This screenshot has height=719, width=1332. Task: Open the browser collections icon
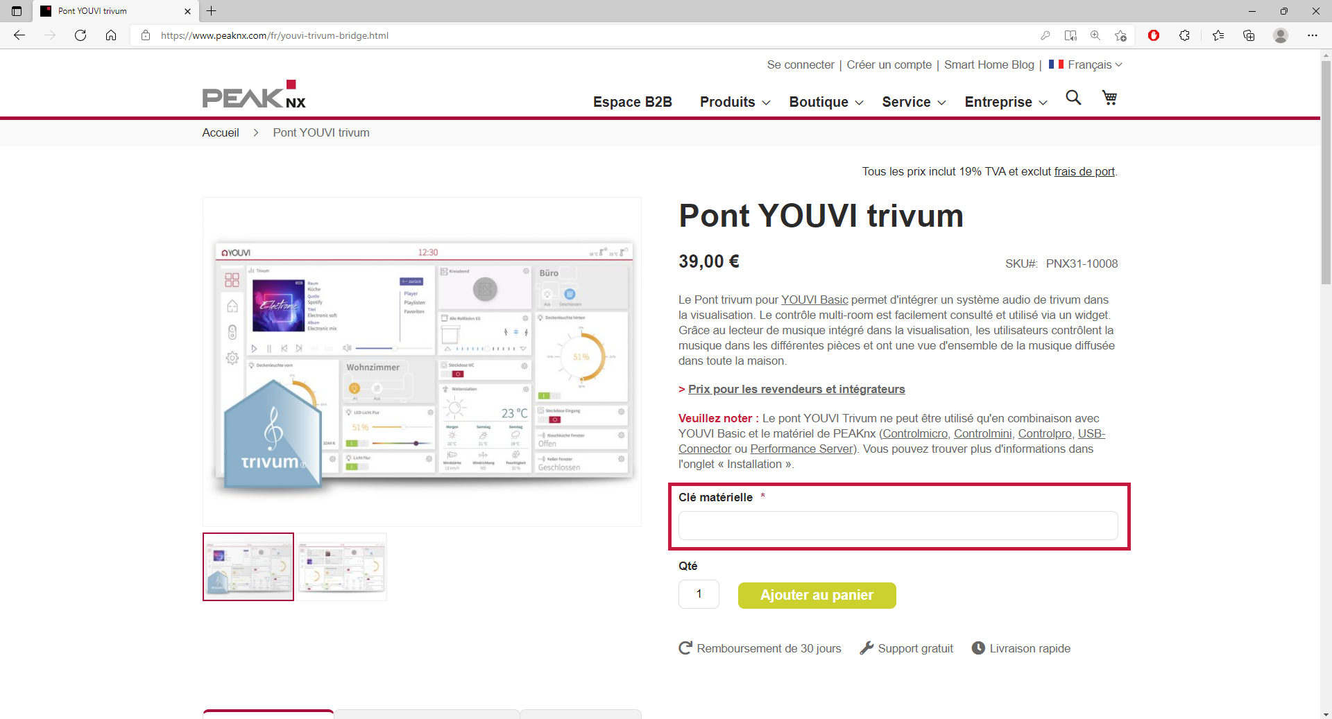1249,35
